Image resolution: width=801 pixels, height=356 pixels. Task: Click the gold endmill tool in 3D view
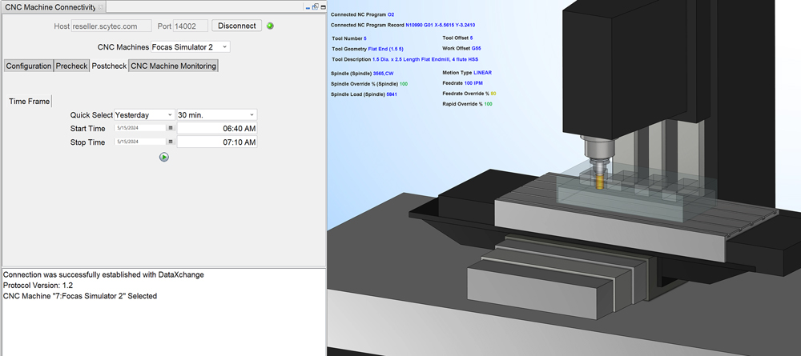(x=598, y=181)
